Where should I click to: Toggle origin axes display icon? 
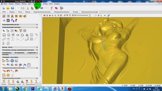[101, 15]
